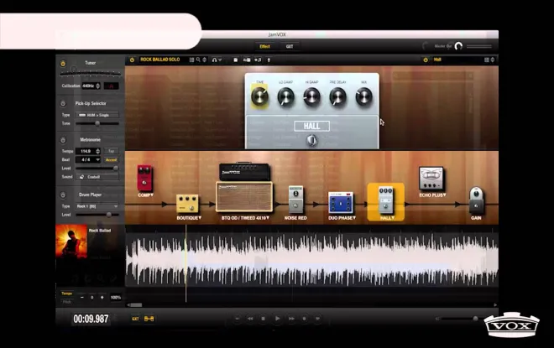
Task: Toggle the ROCK BALLAD SOLO program power button
Action: click(132, 60)
